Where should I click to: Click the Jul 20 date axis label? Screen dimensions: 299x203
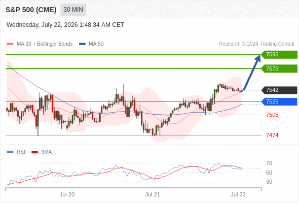point(67,194)
